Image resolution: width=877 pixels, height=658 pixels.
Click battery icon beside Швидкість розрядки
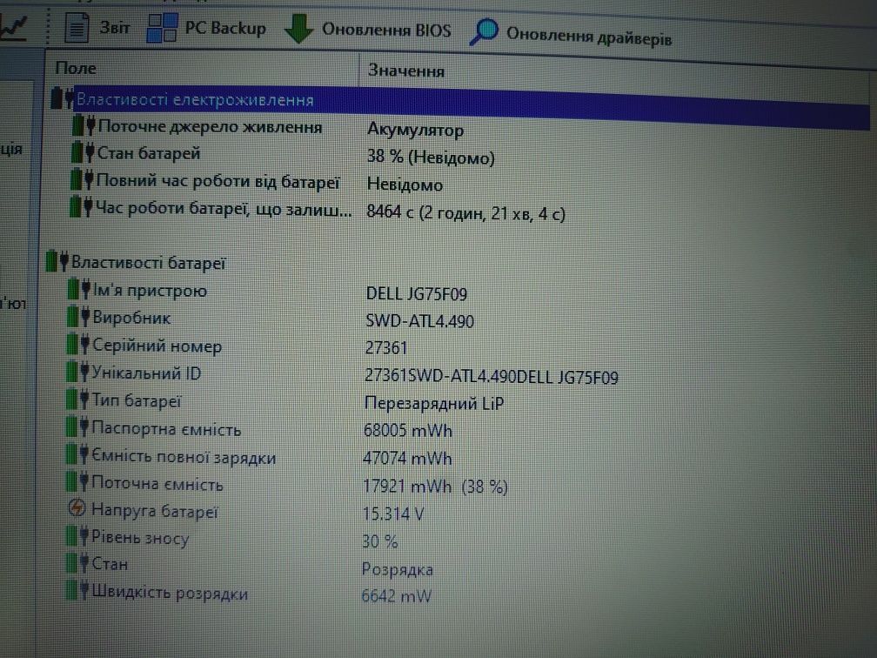77,590
